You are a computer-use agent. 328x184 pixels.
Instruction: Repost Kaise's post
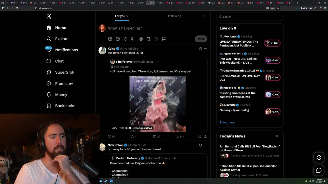(133, 136)
